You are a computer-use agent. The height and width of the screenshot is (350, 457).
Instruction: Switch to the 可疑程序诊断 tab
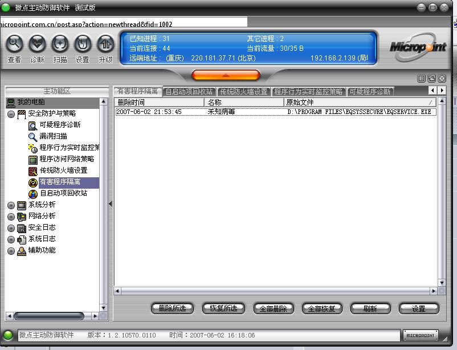370,92
